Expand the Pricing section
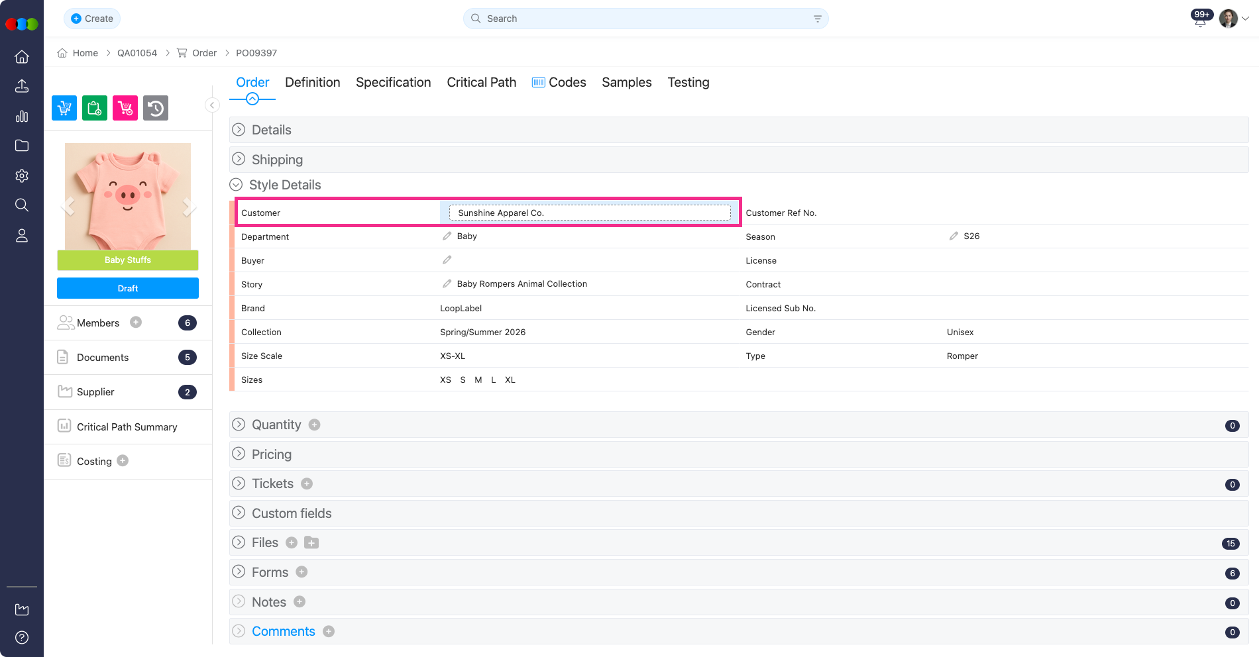Viewport: 1259px width, 657px height. (239, 454)
